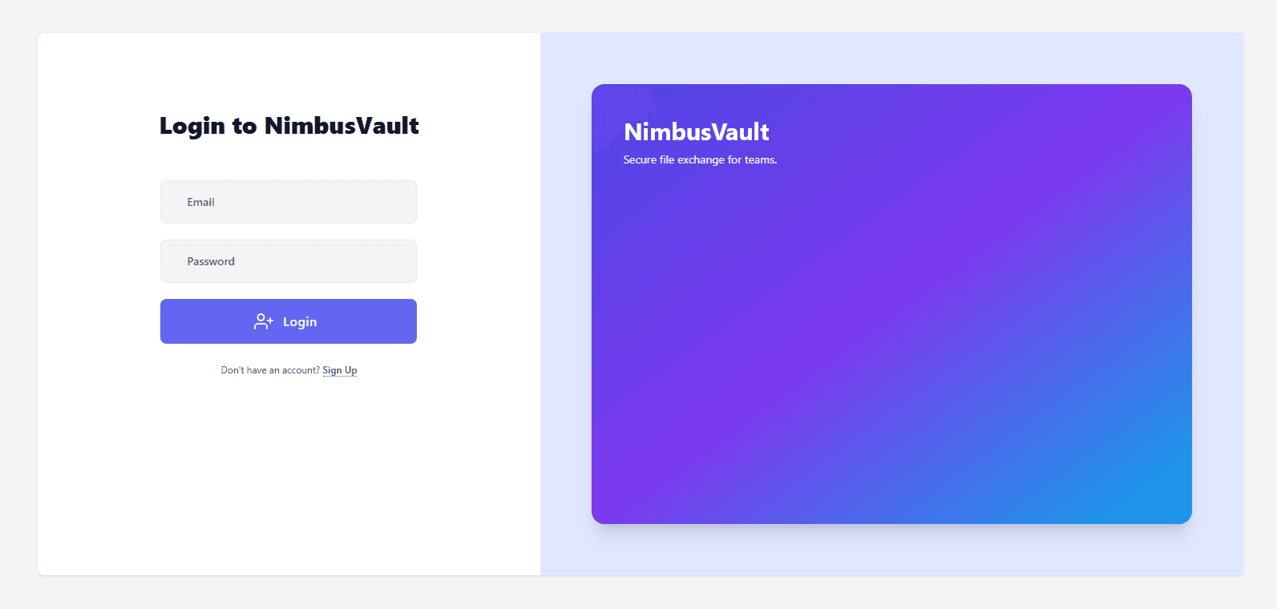The image size is (1277, 609).
Task: Click the lavender panel area below gradient card
Action: (891, 551)
